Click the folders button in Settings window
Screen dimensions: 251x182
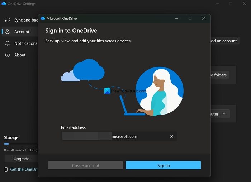point(220,75)
